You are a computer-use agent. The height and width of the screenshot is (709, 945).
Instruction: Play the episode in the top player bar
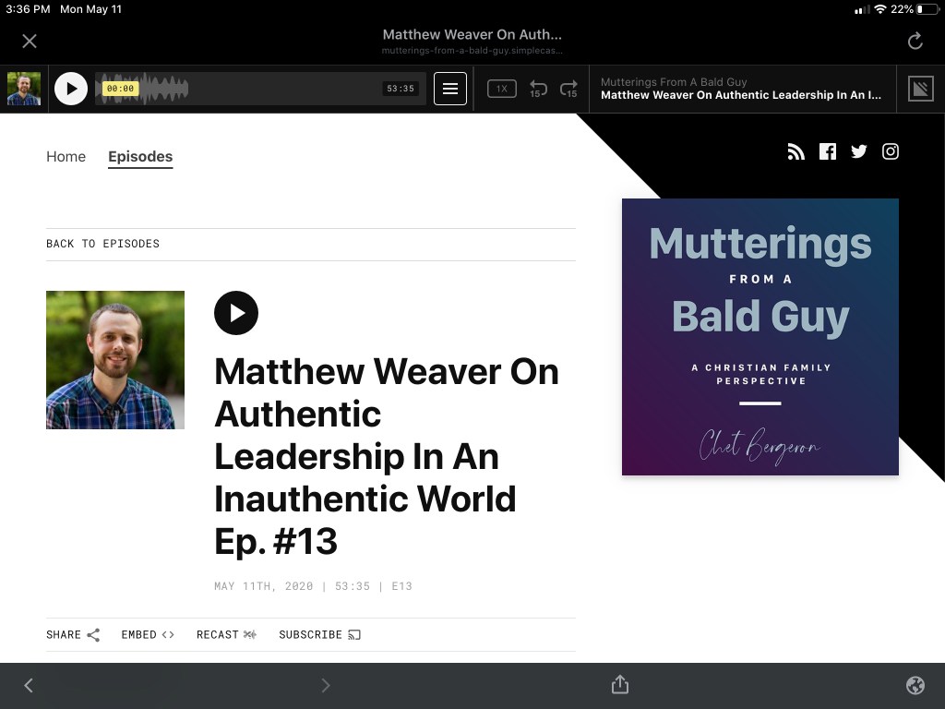point(71,89)
